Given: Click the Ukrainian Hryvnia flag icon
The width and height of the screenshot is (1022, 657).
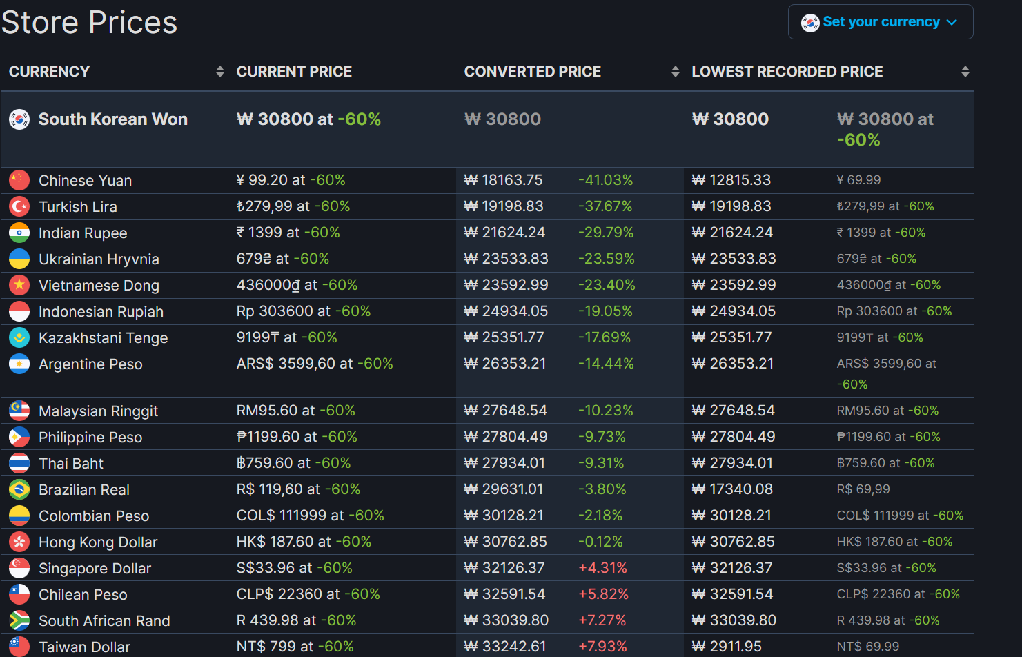Looking at the screenshot, I should 19,259.
